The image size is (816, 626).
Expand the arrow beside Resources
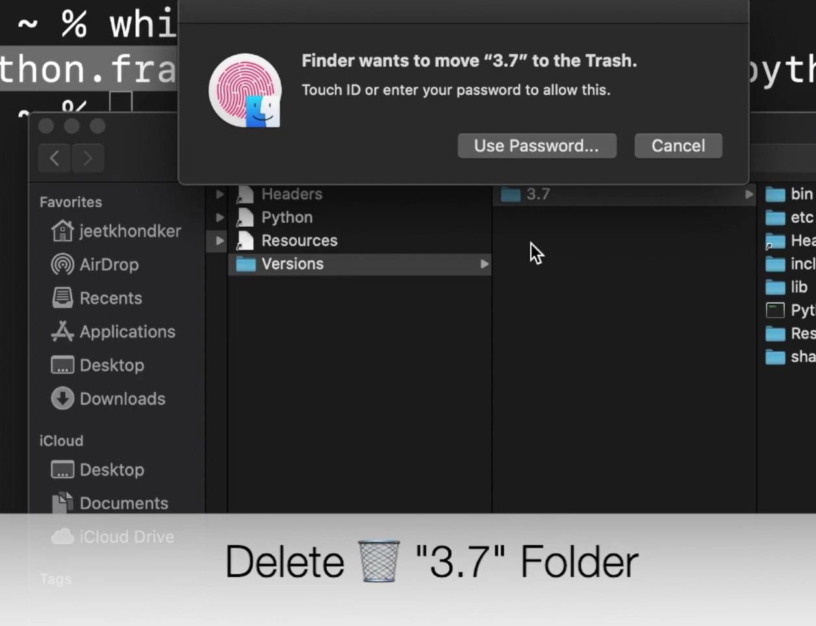click(220, 240)
